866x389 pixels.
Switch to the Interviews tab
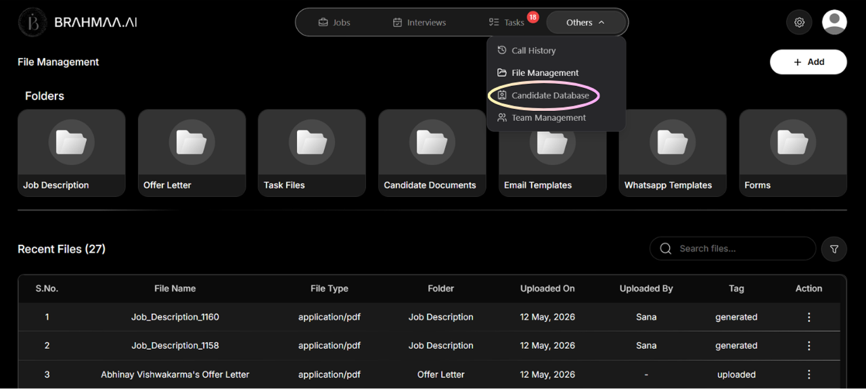(x=419, y=22)
